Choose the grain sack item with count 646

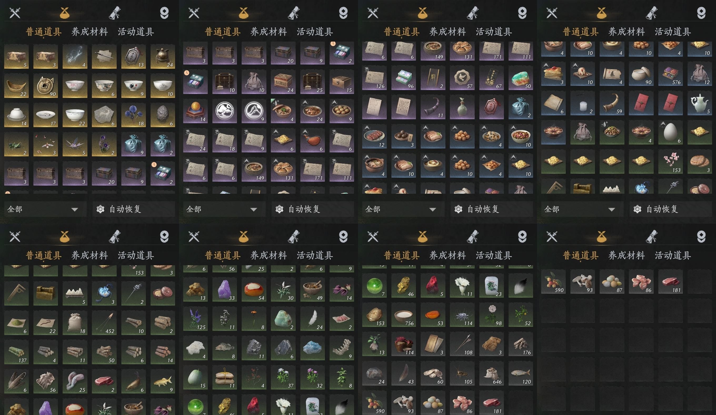pos(491,373)
